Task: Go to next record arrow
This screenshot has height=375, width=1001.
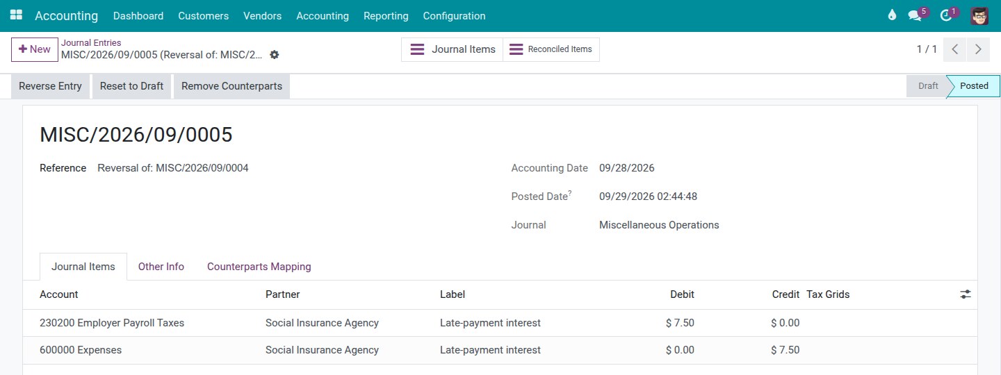Action: coord(978,49)
